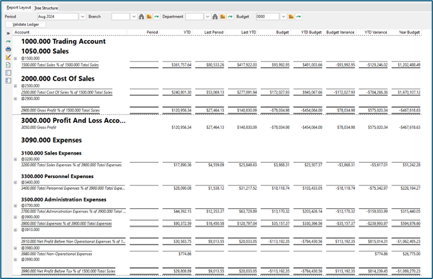Click the 3990.000 Net Profit Before Tax label
The height and width of the screenshot is (279, 433).
pos(68,271)
